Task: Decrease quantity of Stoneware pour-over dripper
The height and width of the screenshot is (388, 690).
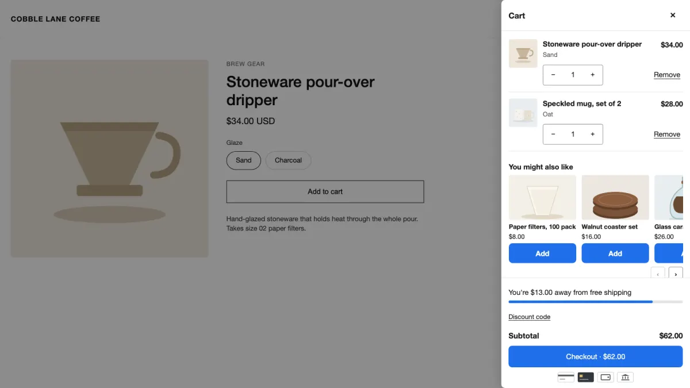Action: point(553,75)
